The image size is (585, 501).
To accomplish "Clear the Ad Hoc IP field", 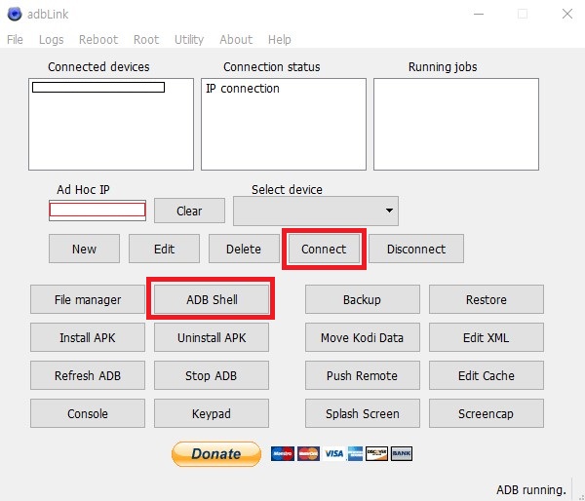I will click(189, 211).
